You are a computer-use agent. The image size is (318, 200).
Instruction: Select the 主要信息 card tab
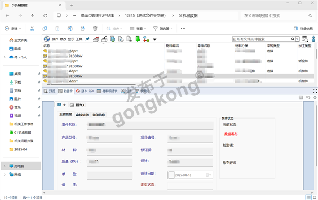point(66,114)
